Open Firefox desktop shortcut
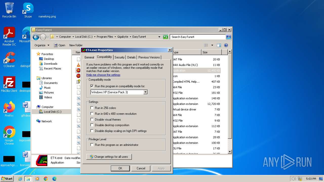Image resolution: width=324 pixels, height=182 pixels. pyautogui.click(x=9, y=109)
